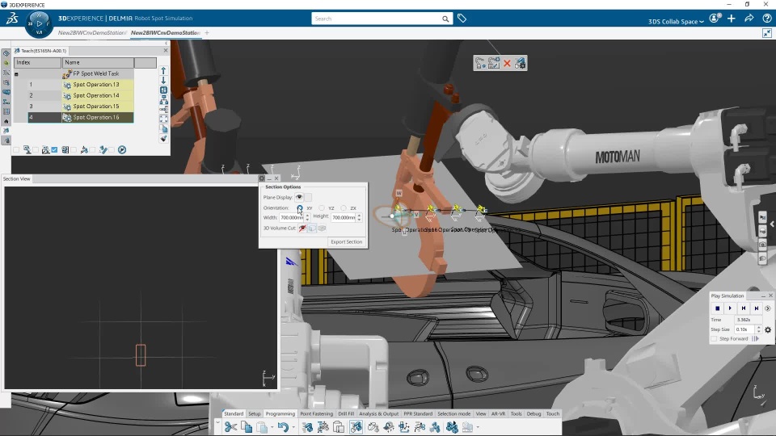Screen dimensions: 776x436
Task: Open the Paste options dropdown arrow
Action: point(272,427)
